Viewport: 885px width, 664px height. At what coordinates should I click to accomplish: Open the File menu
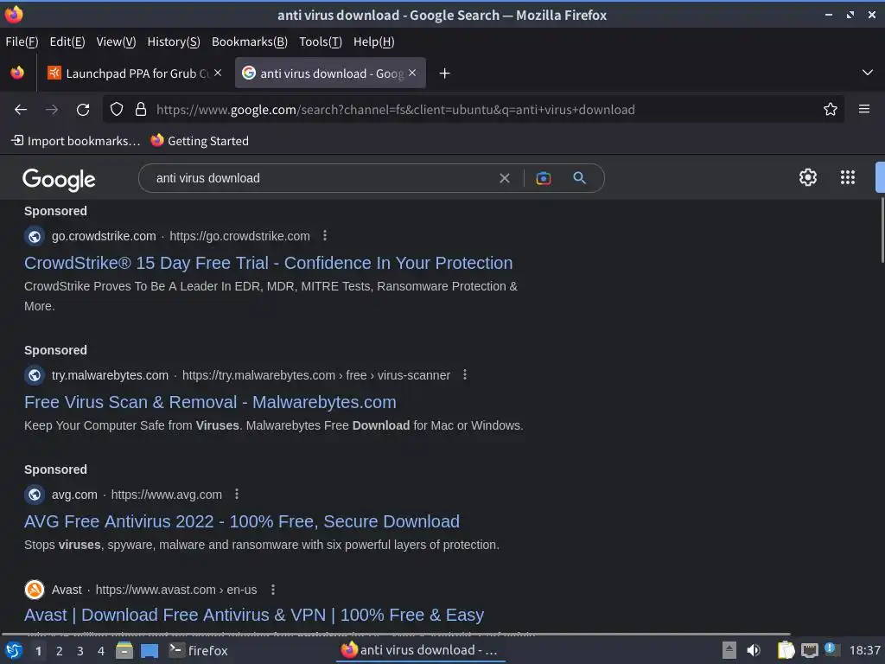pyautogui.click(x=22, y=41)
